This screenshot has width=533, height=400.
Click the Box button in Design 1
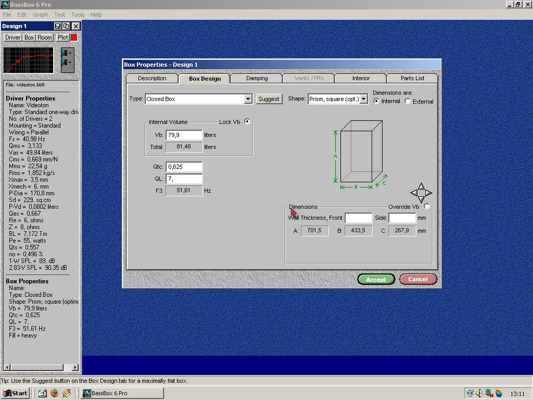click(29, 37)
